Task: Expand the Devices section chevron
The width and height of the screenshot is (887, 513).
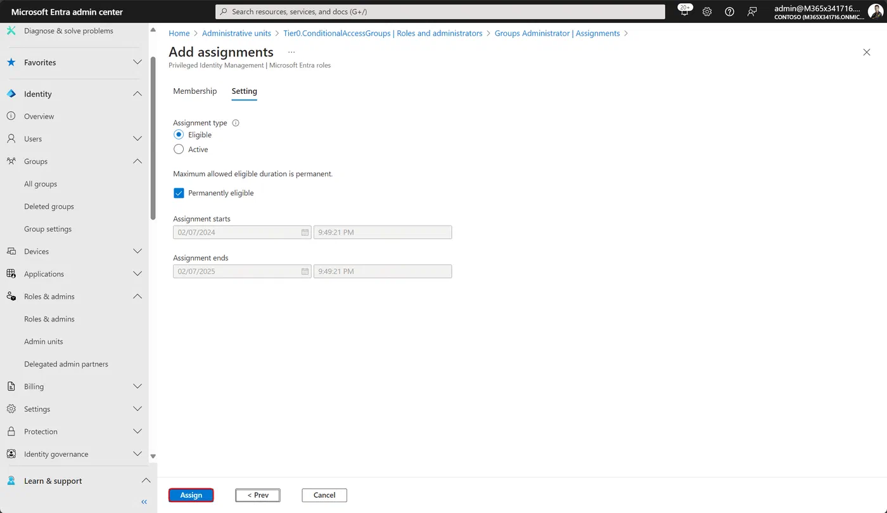Action: pos(137,251)
